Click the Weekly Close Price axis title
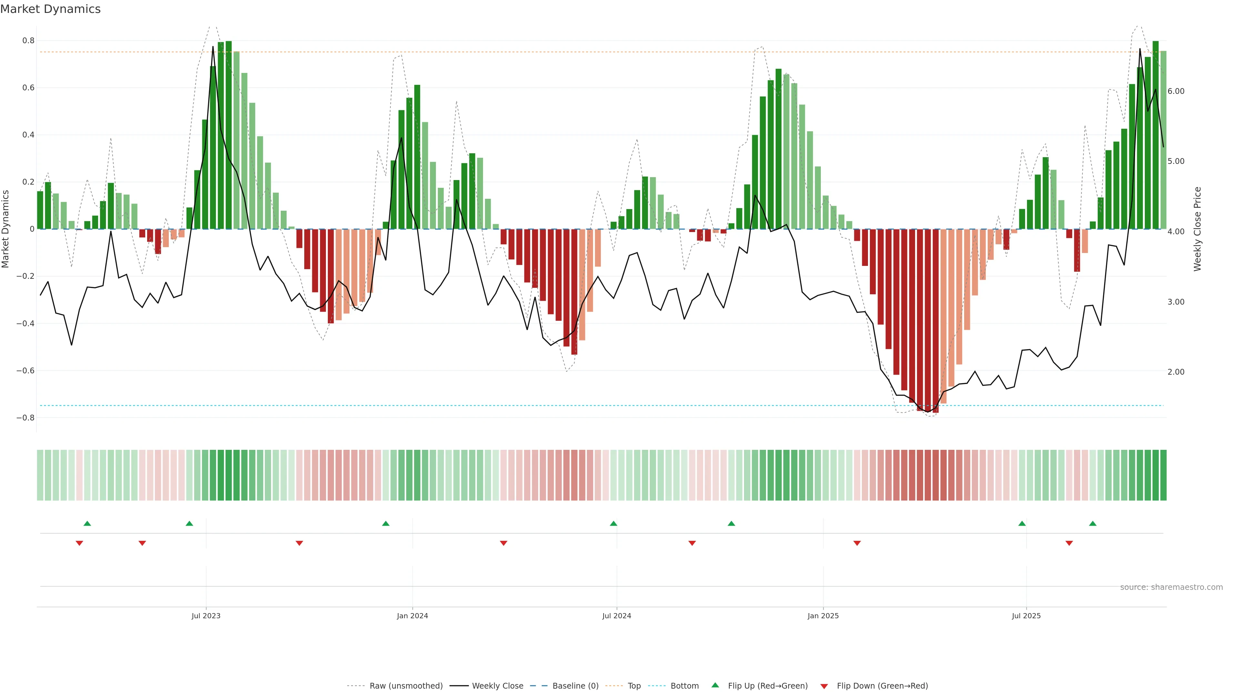 tap(1198, 229)
